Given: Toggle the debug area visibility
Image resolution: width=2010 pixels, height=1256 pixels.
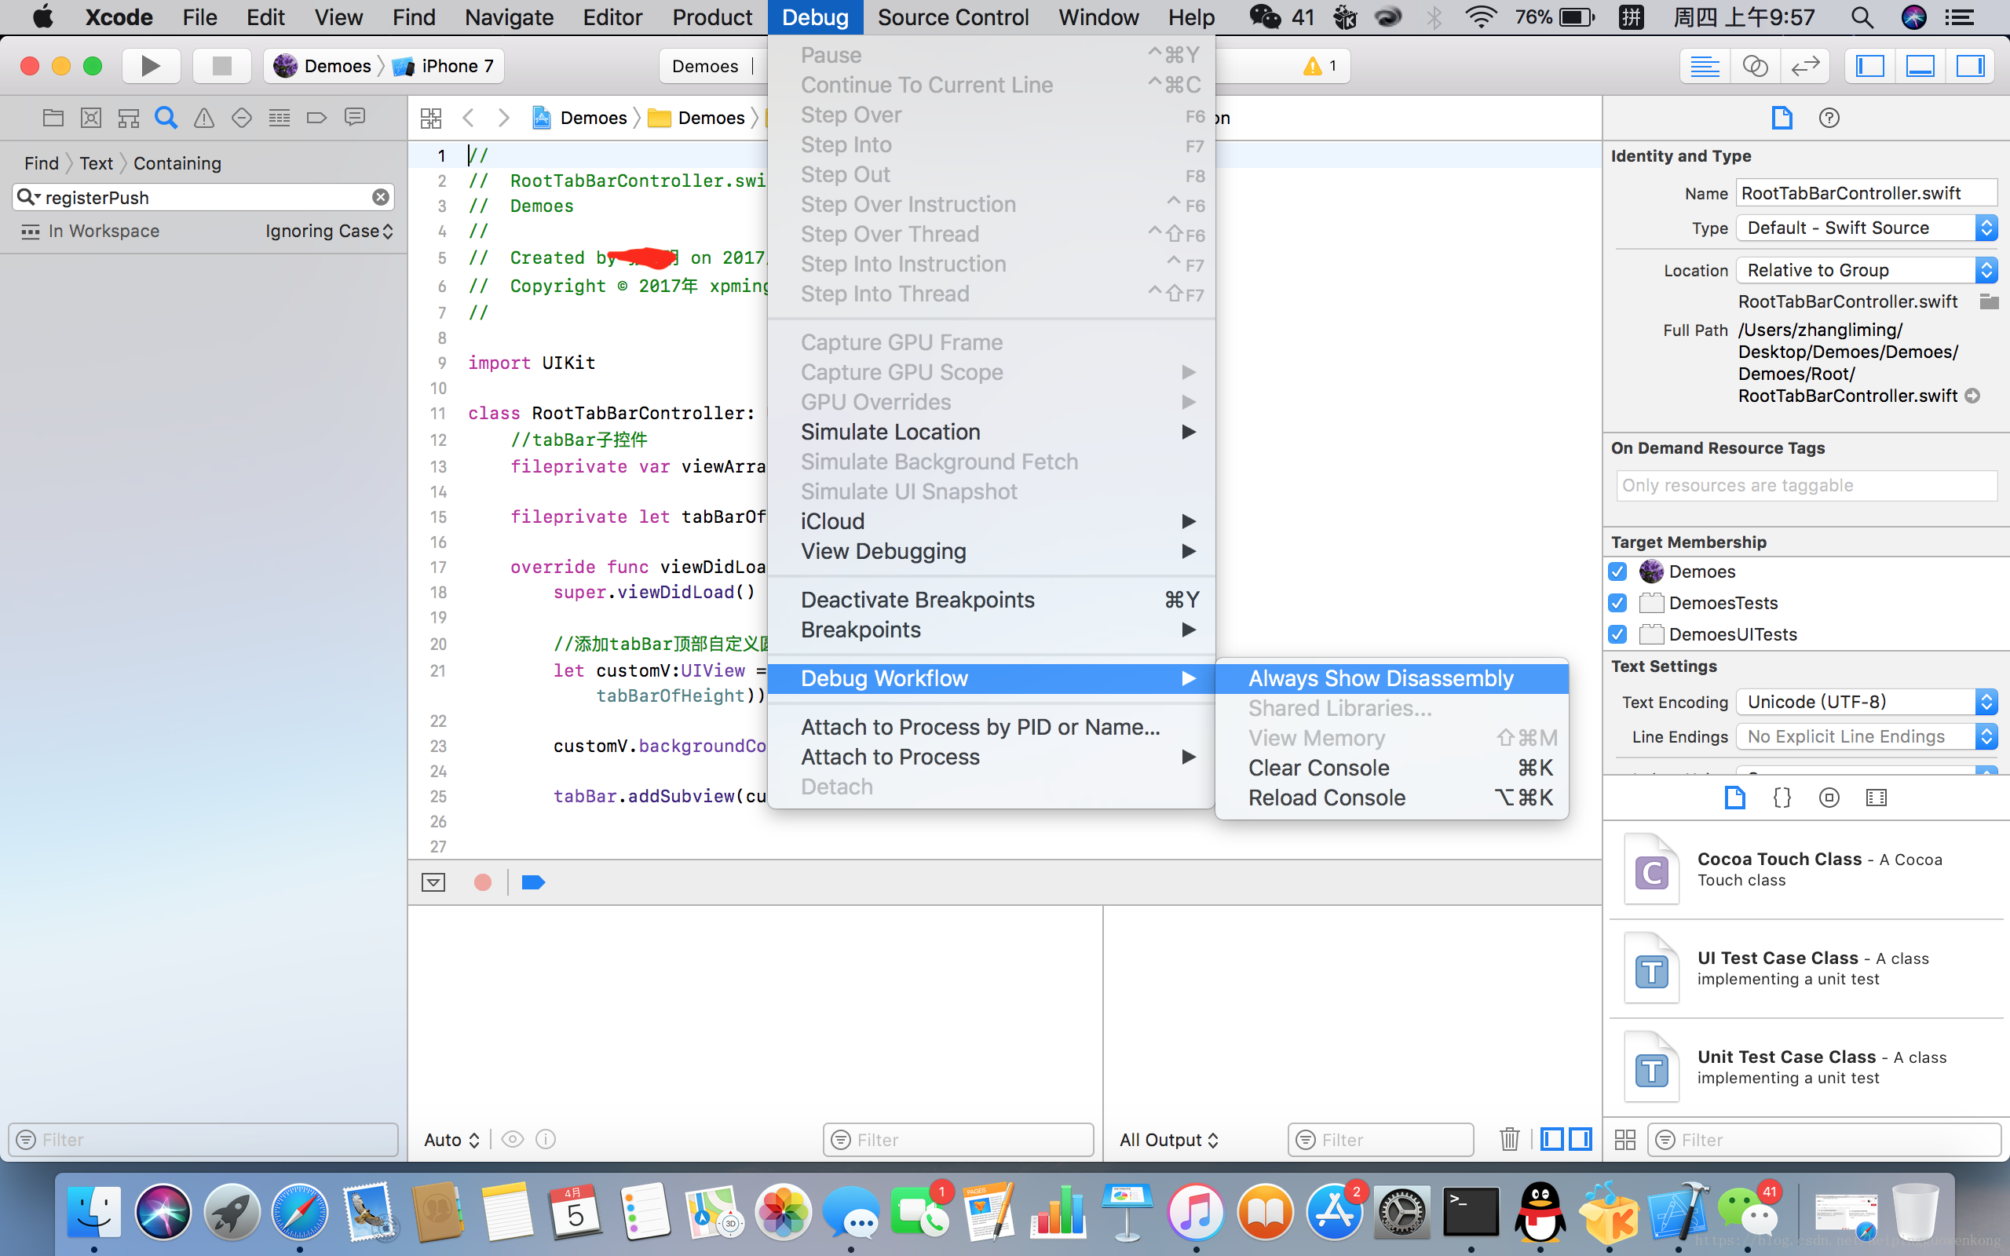Looking at the screenshot, I should (1920, 66).
